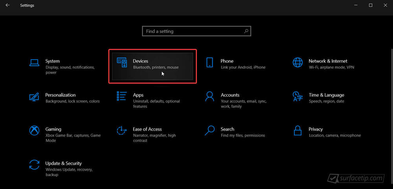
Task: Open the Personalization paintbrush icon
Action: pos(34,96)
